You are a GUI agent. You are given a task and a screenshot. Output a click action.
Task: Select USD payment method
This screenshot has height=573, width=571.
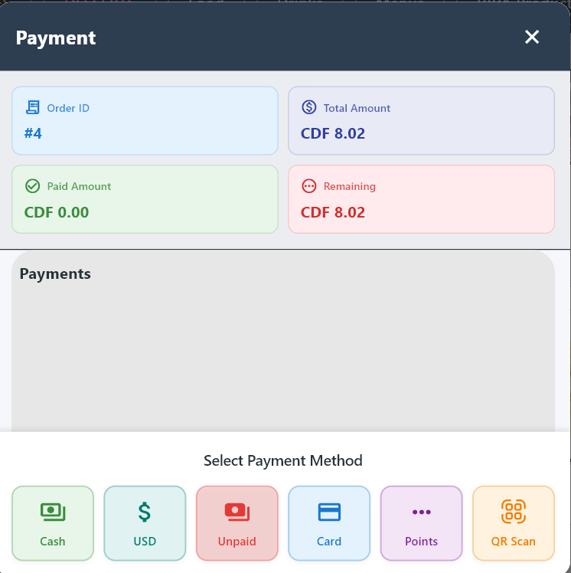145,523
